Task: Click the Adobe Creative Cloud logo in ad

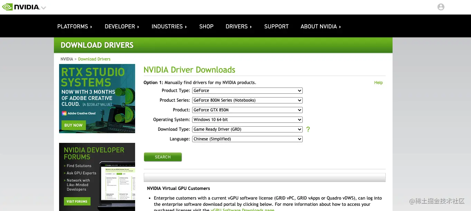Action: point(79,113)
